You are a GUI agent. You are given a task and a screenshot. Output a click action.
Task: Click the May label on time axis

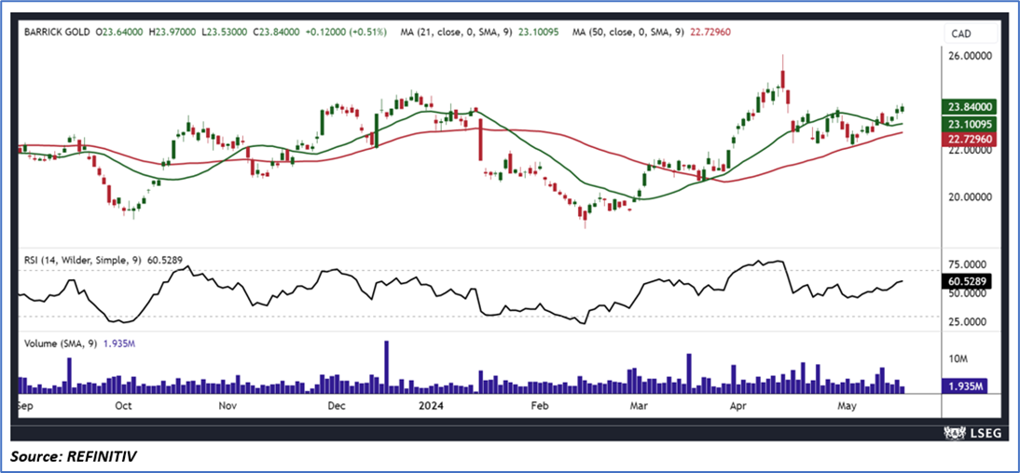click(x=846, y=406)
